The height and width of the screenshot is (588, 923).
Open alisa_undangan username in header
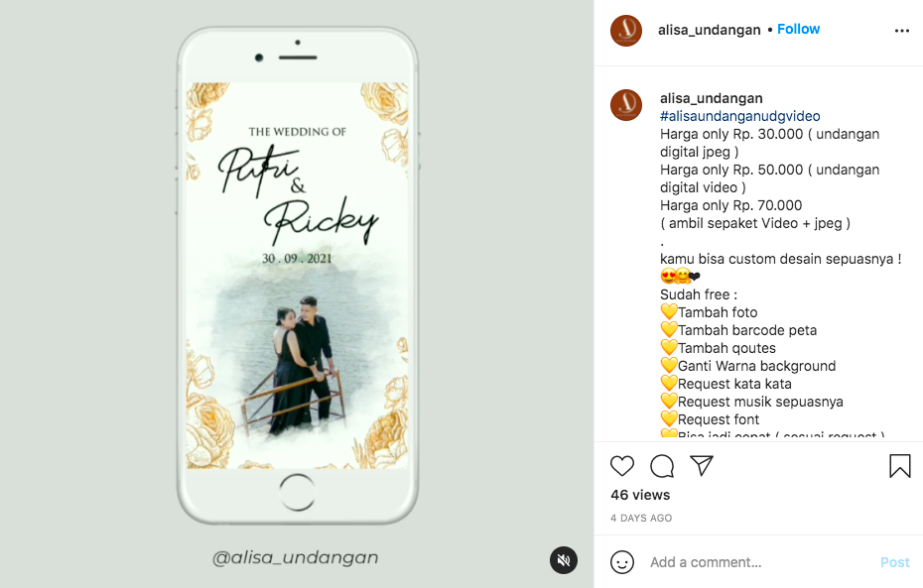pos(710,30)
